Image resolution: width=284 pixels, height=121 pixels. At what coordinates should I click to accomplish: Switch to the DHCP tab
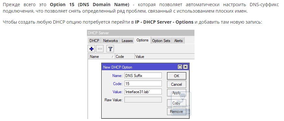94,41
